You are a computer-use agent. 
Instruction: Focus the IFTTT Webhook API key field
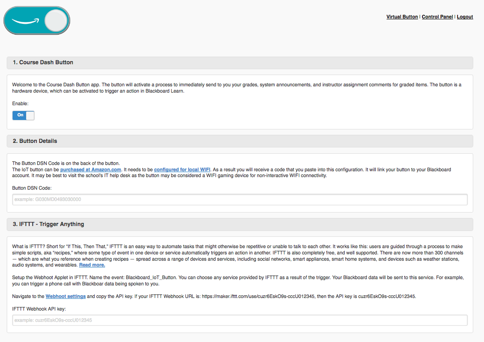pos(240,320)
